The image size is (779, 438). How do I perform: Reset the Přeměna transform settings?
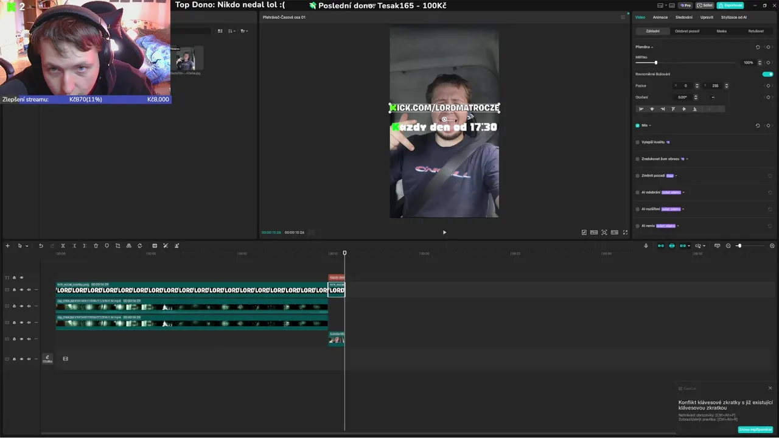758,47
